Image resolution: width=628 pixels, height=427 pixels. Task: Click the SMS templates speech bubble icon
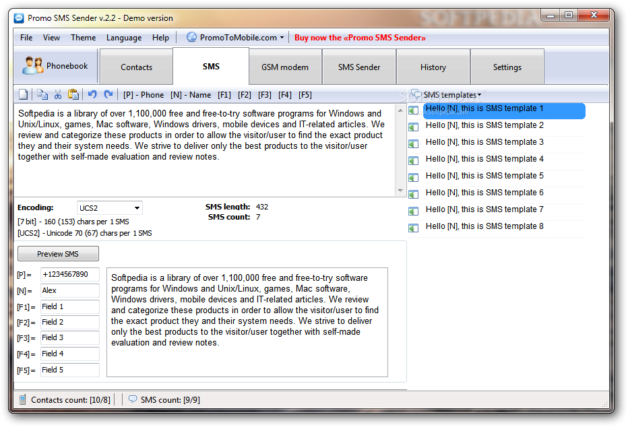point(416,94)
